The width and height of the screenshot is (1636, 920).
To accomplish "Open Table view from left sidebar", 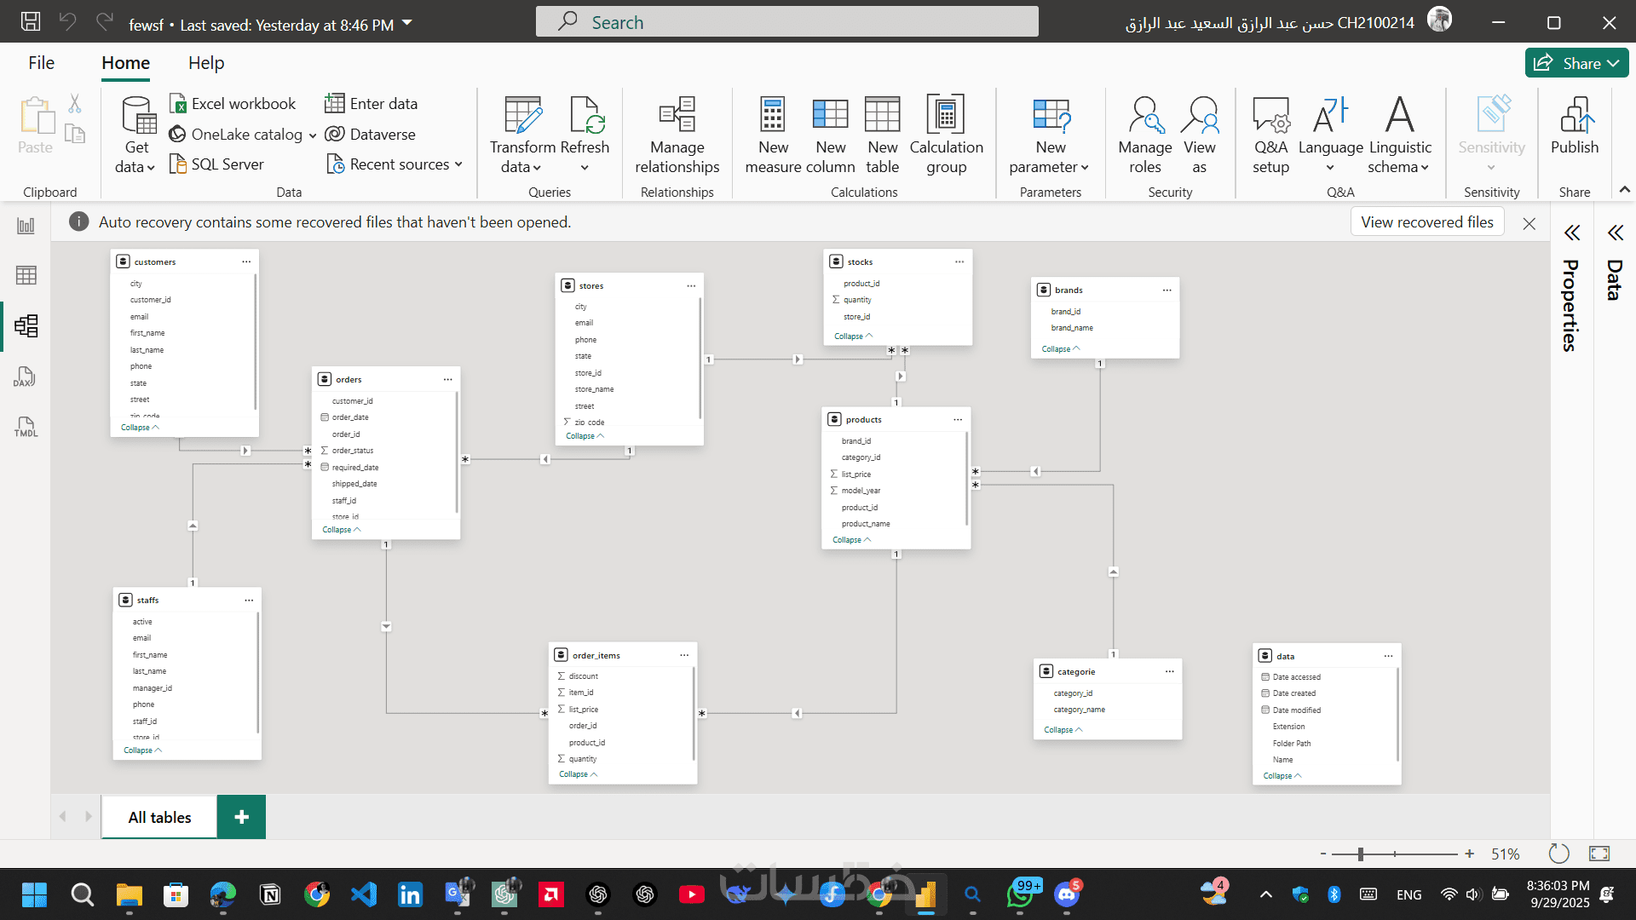I will point(26,275).
